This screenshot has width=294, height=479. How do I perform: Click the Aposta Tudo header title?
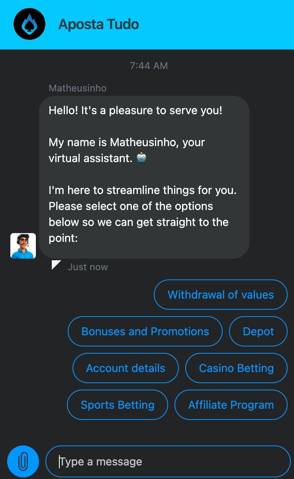point(98,24)
